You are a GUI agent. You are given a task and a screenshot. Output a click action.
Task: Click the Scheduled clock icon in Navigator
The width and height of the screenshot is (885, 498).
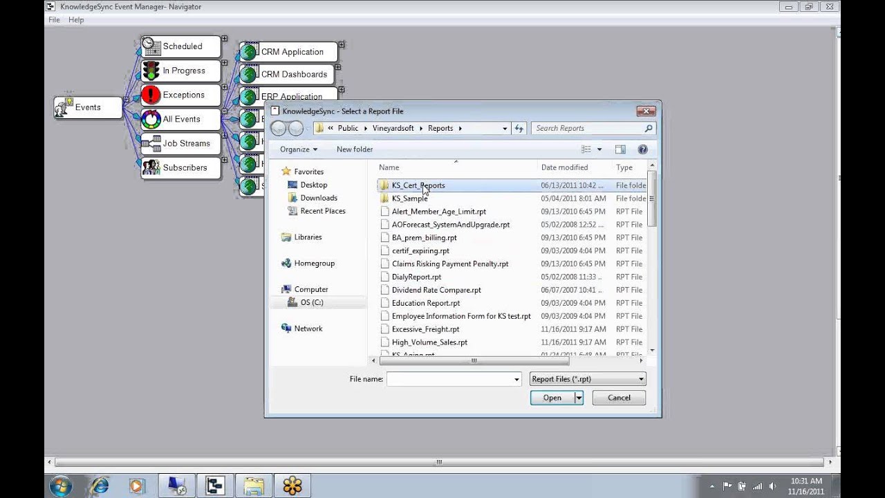151,46
